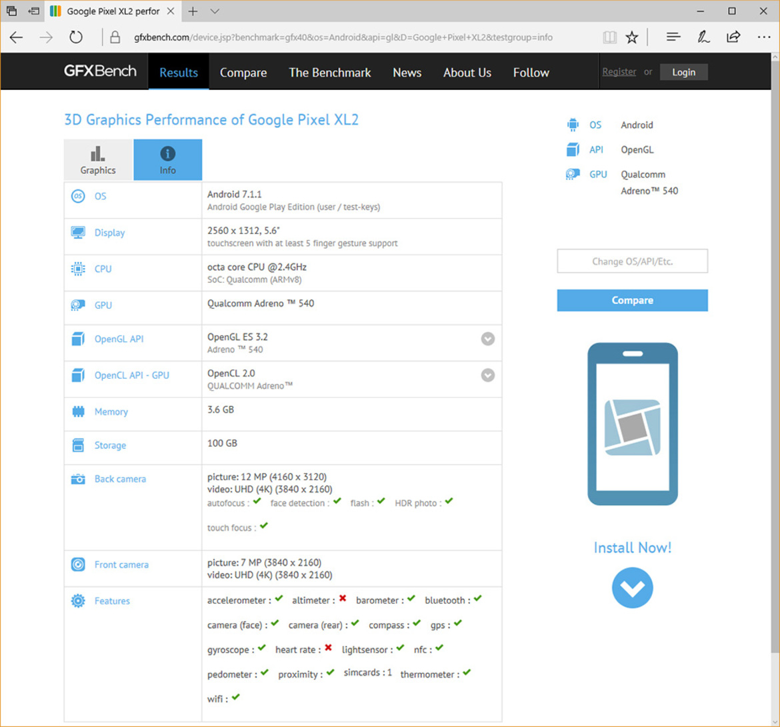This screenshot has height=727, width=780.
Task: Switch to the Graphics tab
Action: pos(98,159)
